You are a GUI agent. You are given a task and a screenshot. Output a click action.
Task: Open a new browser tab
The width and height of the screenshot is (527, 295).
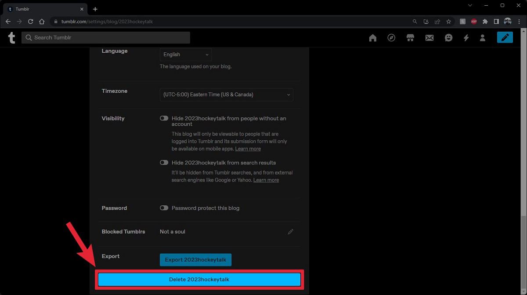[95, 9]
